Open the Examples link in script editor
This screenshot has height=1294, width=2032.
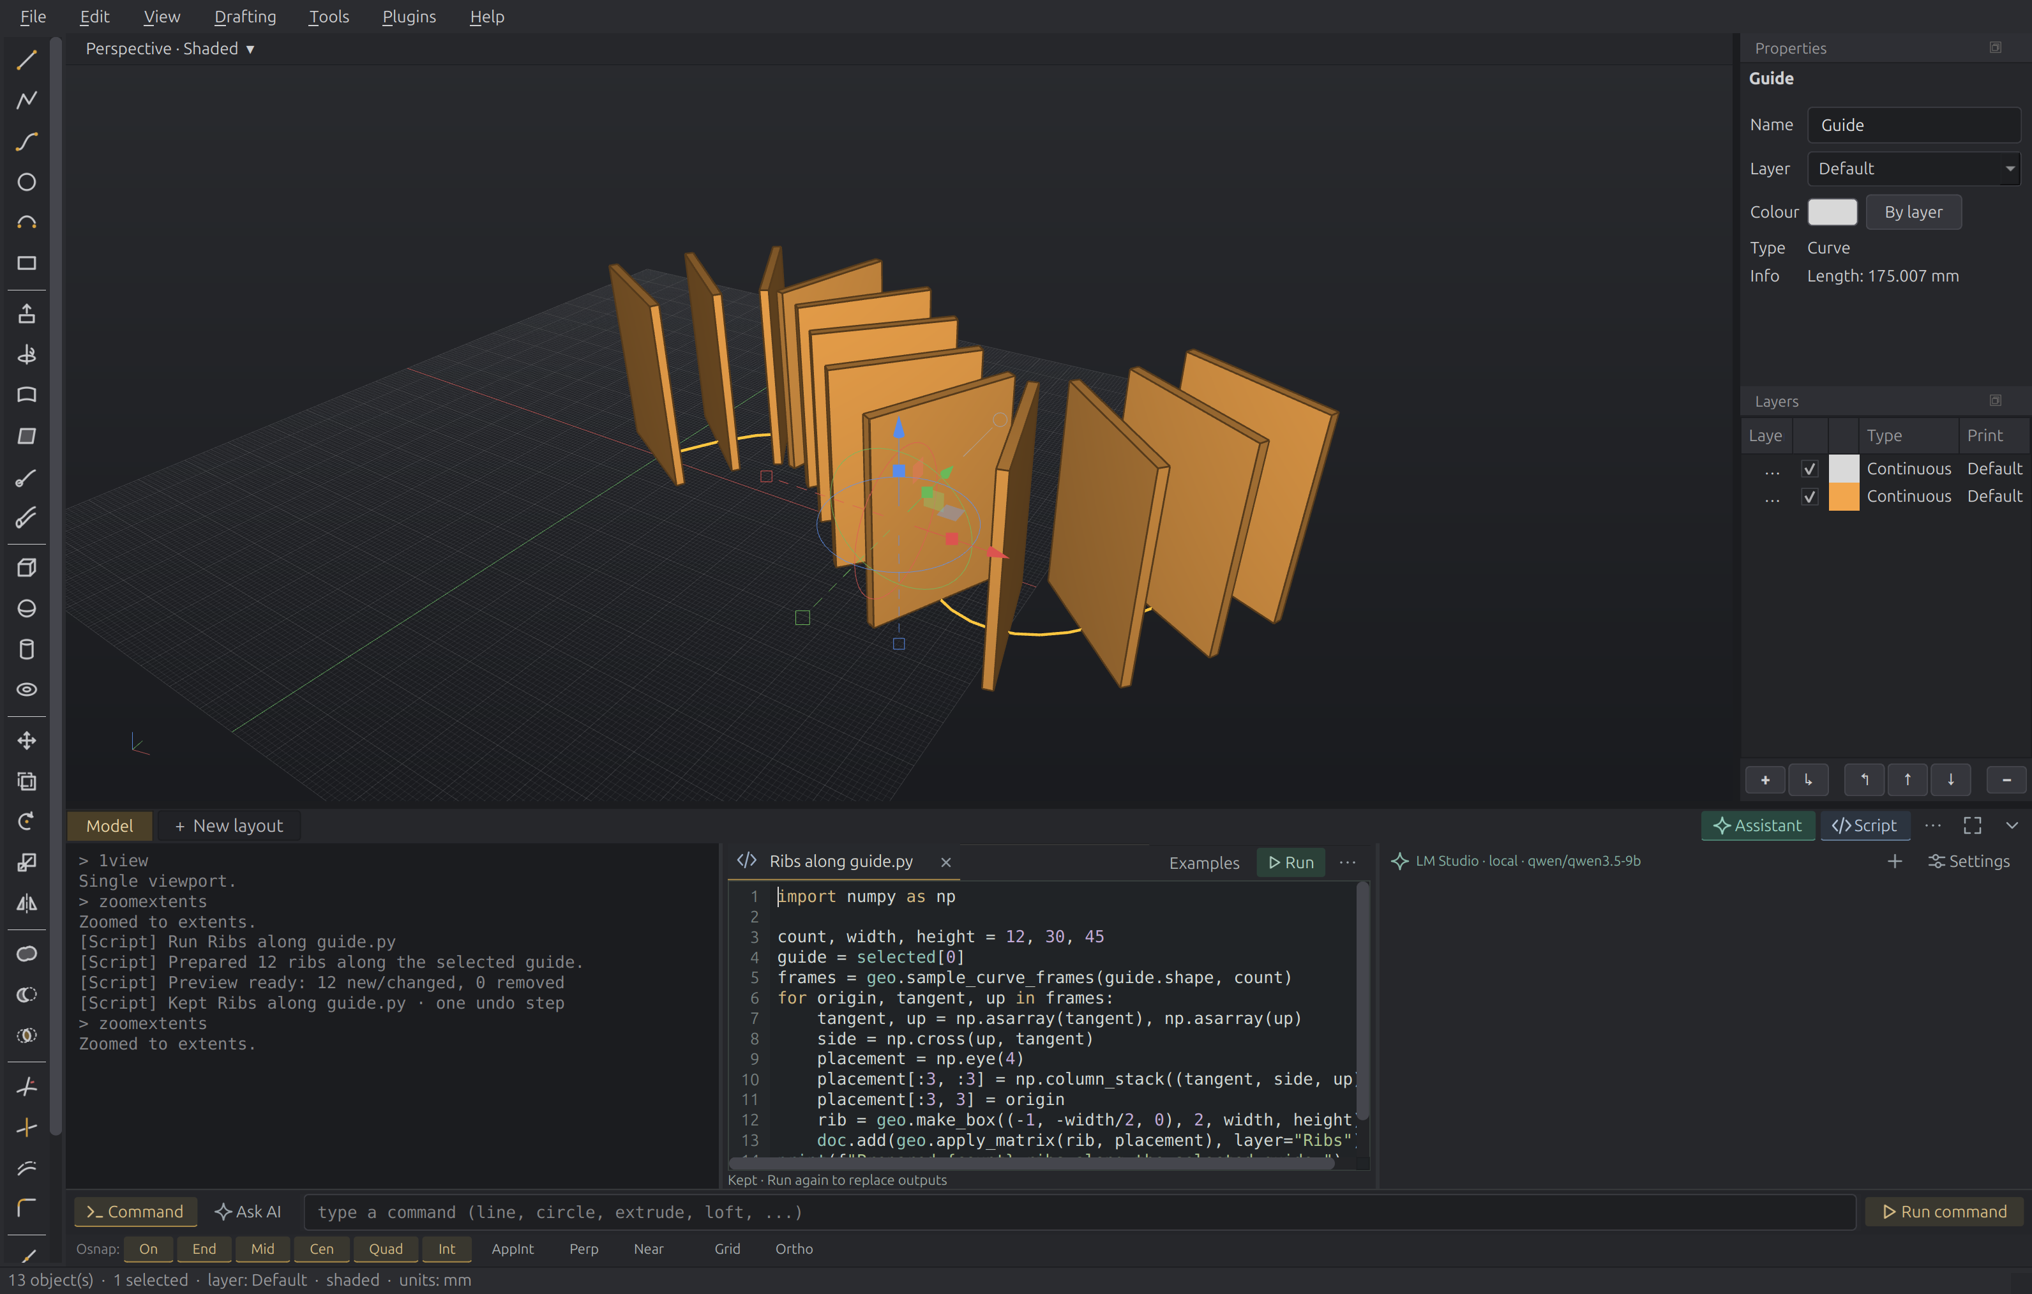tap(1204, 862)
